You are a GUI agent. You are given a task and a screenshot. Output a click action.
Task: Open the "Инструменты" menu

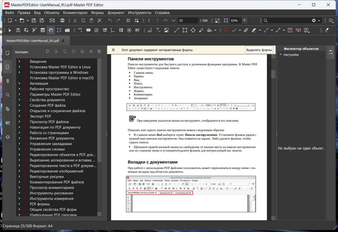pos(139,13)
